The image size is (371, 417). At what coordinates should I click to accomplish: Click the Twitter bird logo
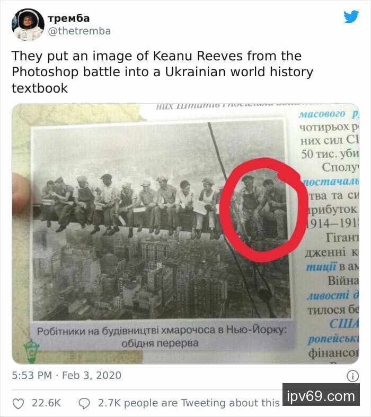tap(351, 17)
